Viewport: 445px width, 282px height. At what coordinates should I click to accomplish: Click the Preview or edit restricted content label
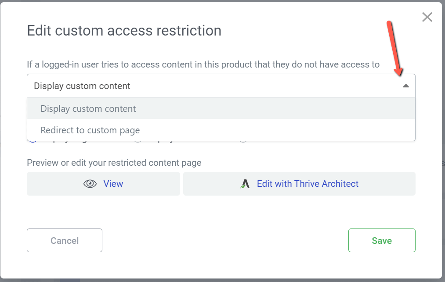tap(114, 163)
